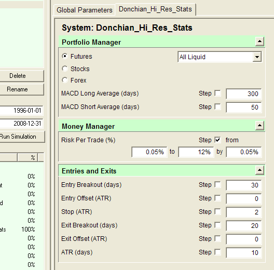This screenshot has height=270, width=274.
Task: Enable Step for Entry Offset ATR
Action: 217,198
